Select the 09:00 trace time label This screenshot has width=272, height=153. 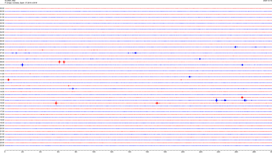click(2, 62)
